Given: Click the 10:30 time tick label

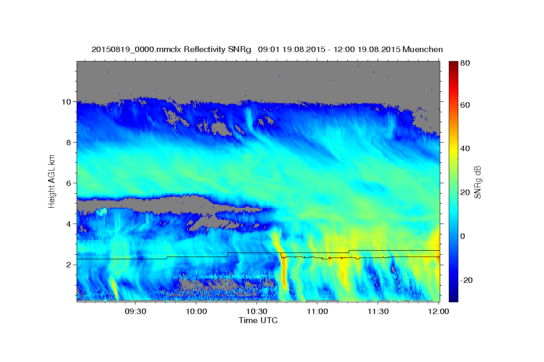Looking at the screenshot, I should point(257,311).
